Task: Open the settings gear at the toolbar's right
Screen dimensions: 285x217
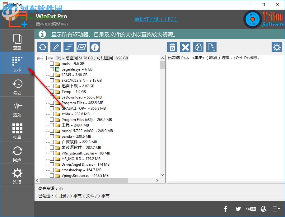Action: coord(277,47)
